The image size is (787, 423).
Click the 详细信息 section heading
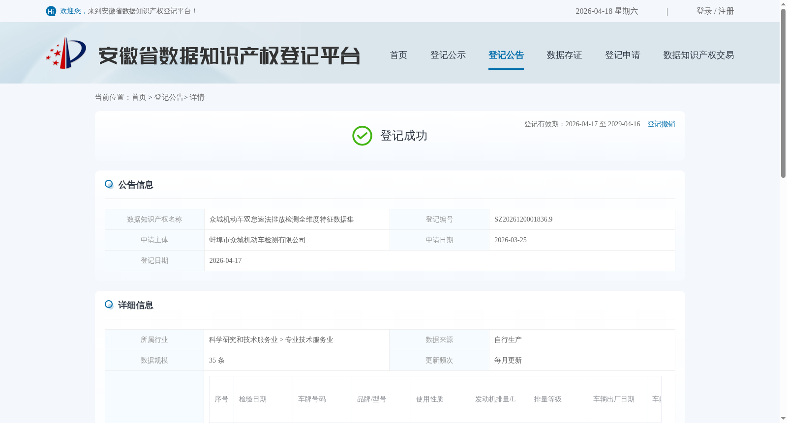tap(136, 305)
